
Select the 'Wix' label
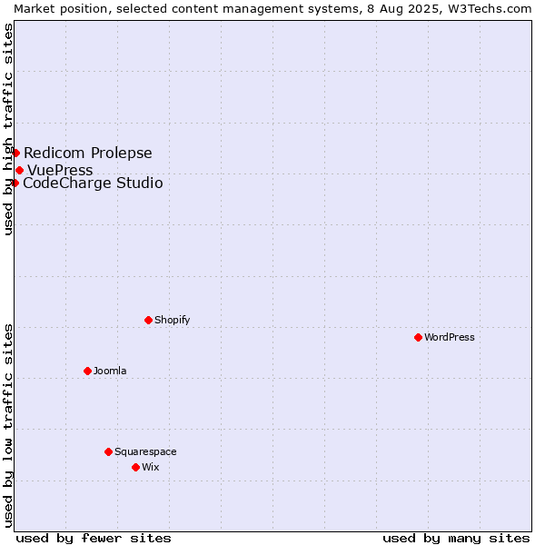tap(151, 467)
